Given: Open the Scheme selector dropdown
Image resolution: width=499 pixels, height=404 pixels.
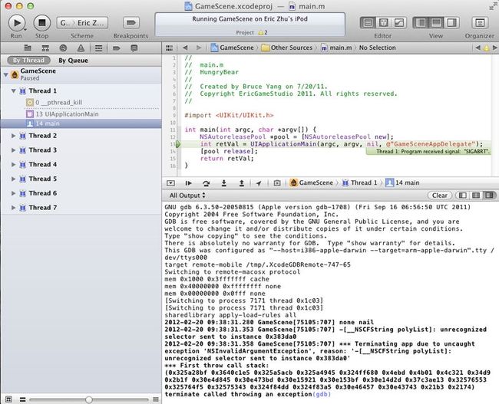Looking at the screenshot, I should click(x=82, y=23).
